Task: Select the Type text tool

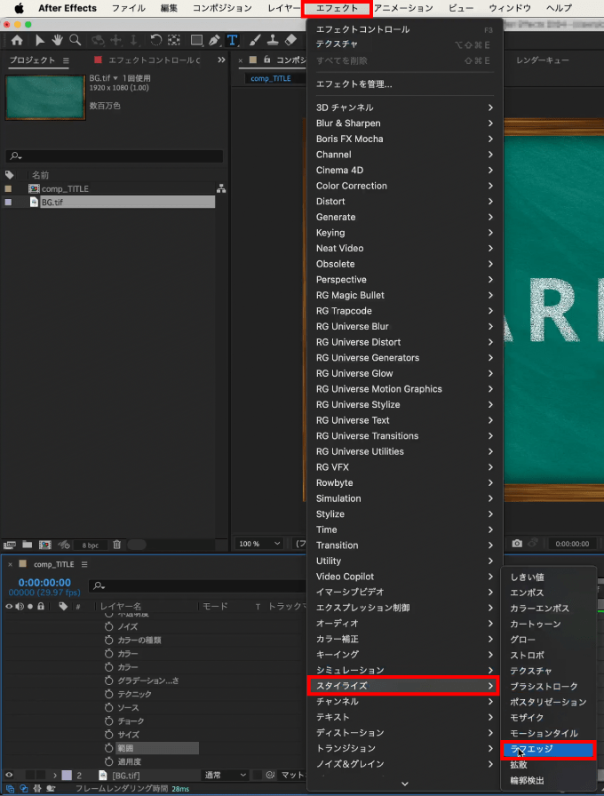Action: tap(232, 40)
